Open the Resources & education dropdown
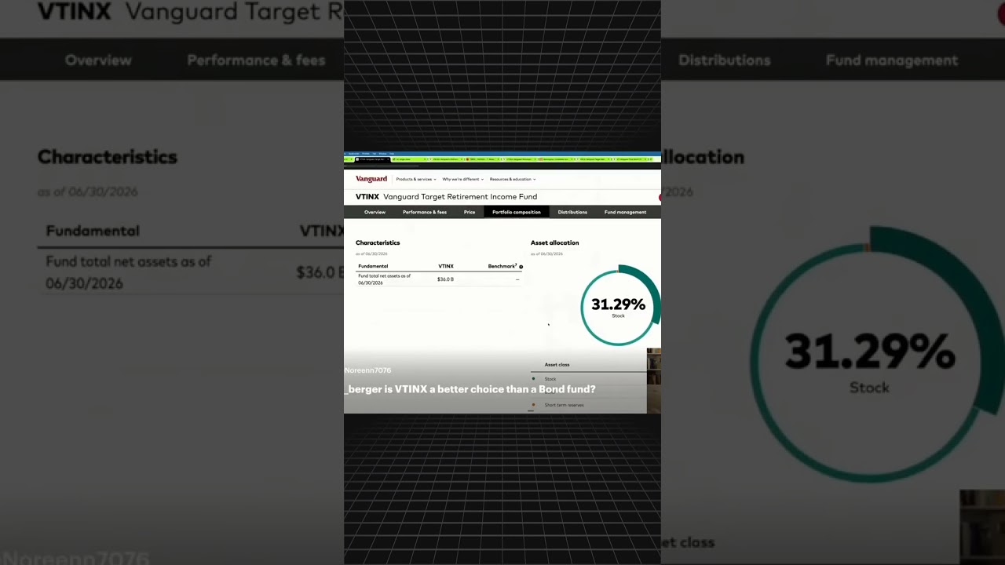 coord(513,179)
